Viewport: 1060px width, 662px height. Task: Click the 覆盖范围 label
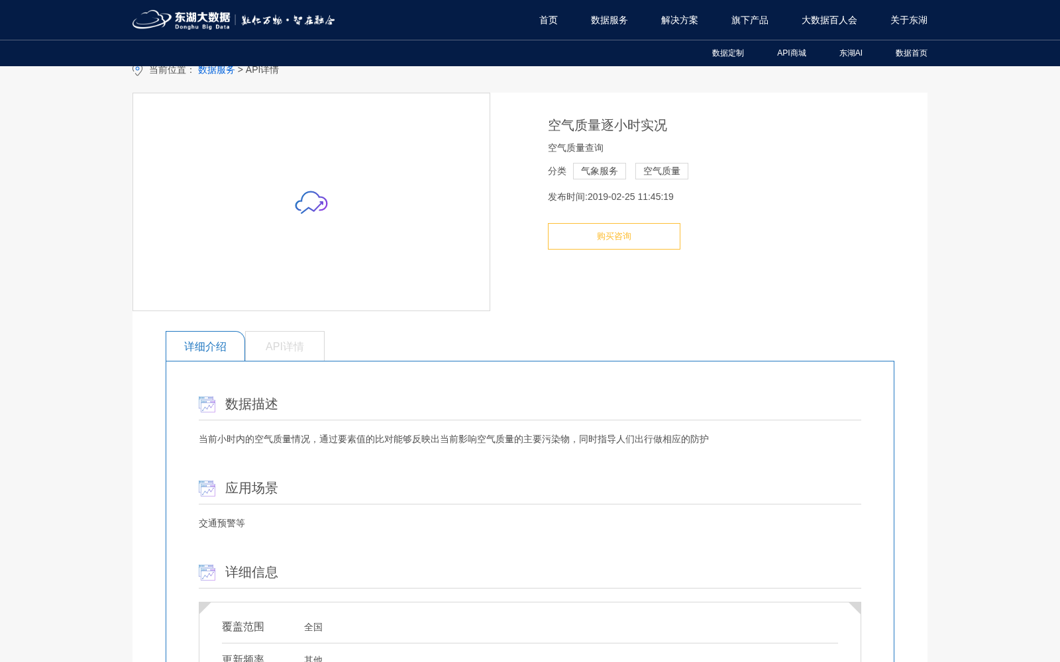(x=243, y=627)
